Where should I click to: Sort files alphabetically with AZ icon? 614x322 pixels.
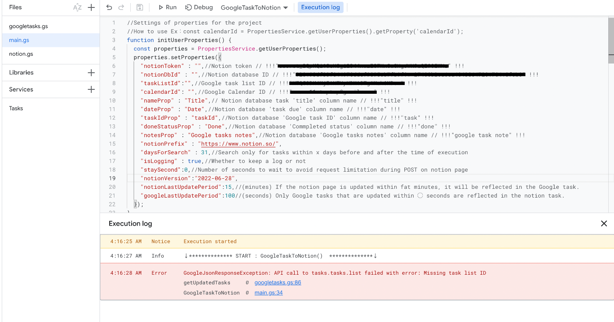[77, 7]
